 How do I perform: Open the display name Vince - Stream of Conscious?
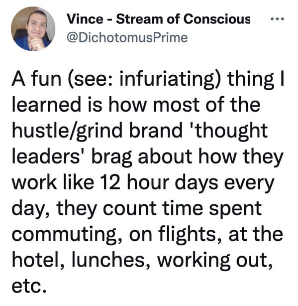coord(158,19)
